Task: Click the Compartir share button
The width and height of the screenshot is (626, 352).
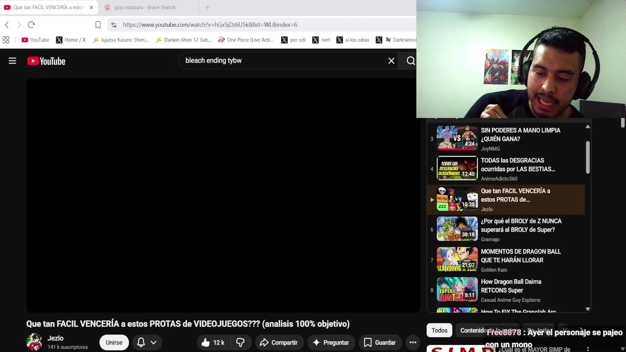Action: pyautogui.click(x=278, y=342)
